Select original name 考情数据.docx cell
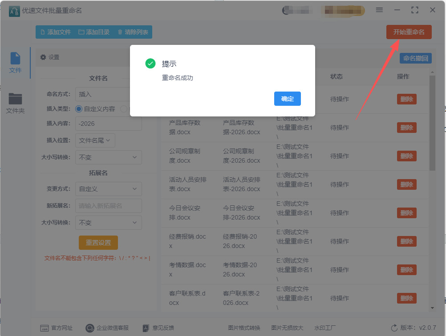Image resolution: width=446 pixels, height=336 pixels. point(187,269)
